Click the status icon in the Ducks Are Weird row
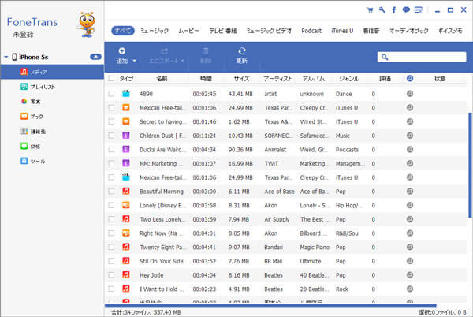The width and height of the screenshot is (473, 317). (x=410, y=149)
